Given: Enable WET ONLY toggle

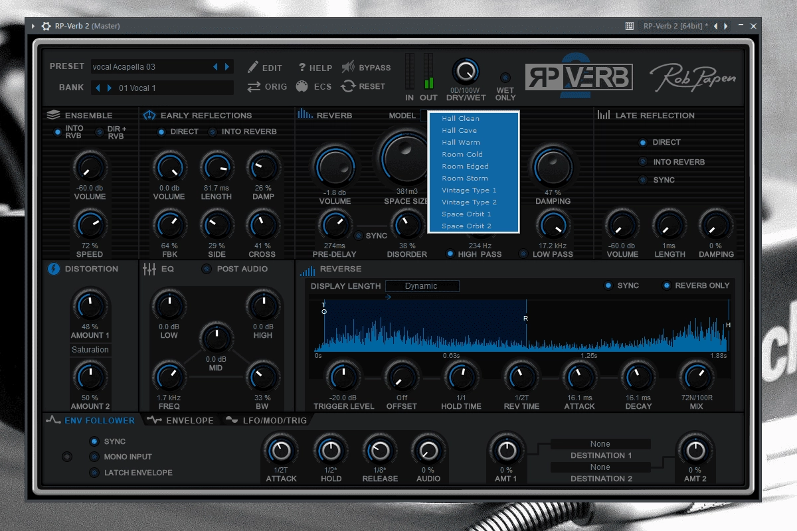Looking at the screenshot, I should pos(505,78).
